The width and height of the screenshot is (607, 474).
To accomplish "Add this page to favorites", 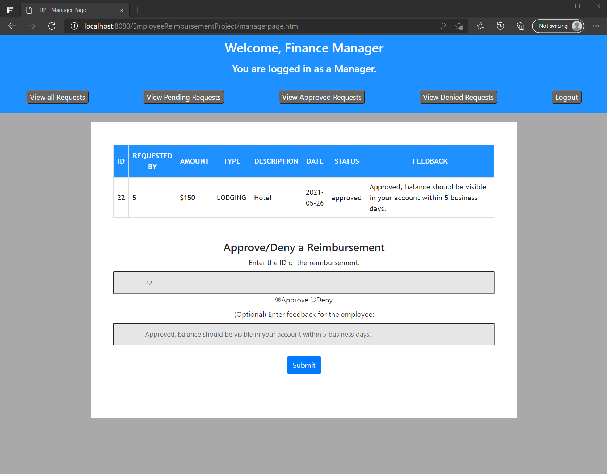I will [459, 26].
